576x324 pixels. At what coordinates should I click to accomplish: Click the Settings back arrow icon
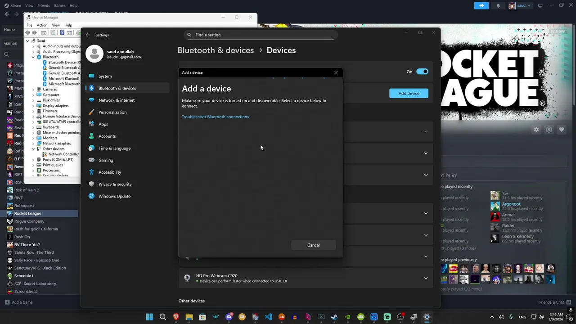point(88,35)
